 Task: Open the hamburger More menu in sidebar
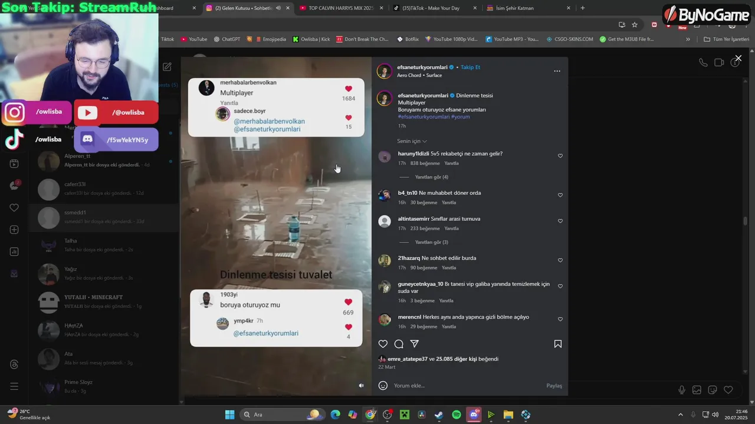click(x=14, y=386)
